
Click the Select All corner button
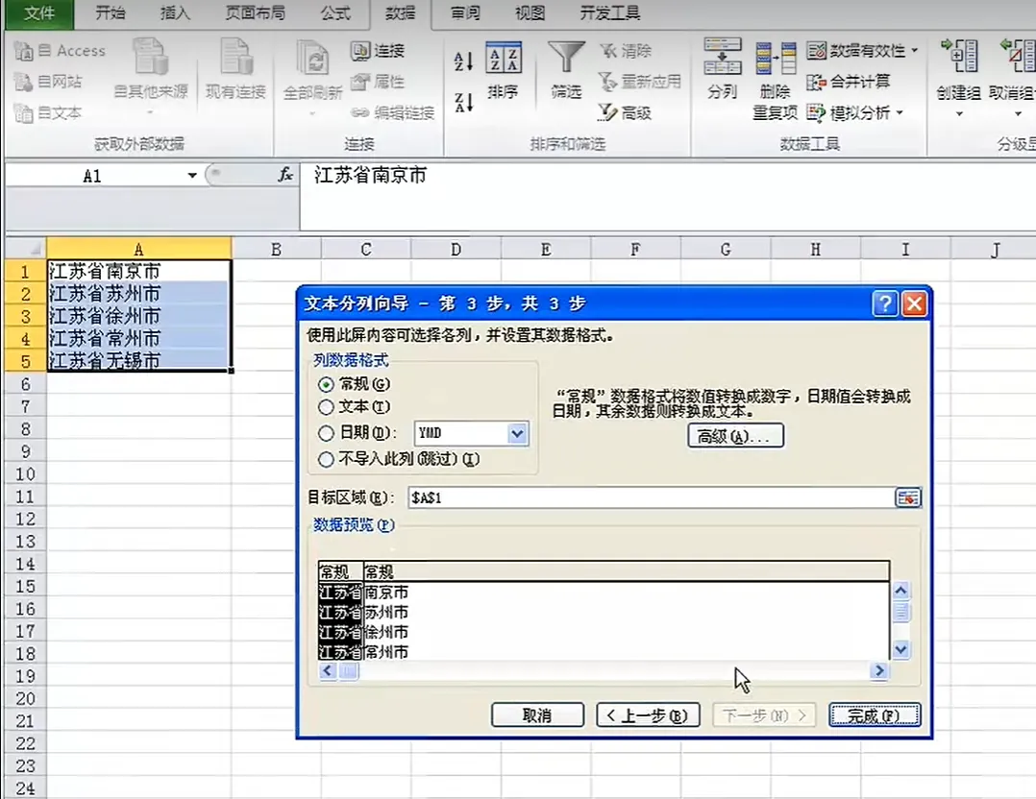[26, 249]
